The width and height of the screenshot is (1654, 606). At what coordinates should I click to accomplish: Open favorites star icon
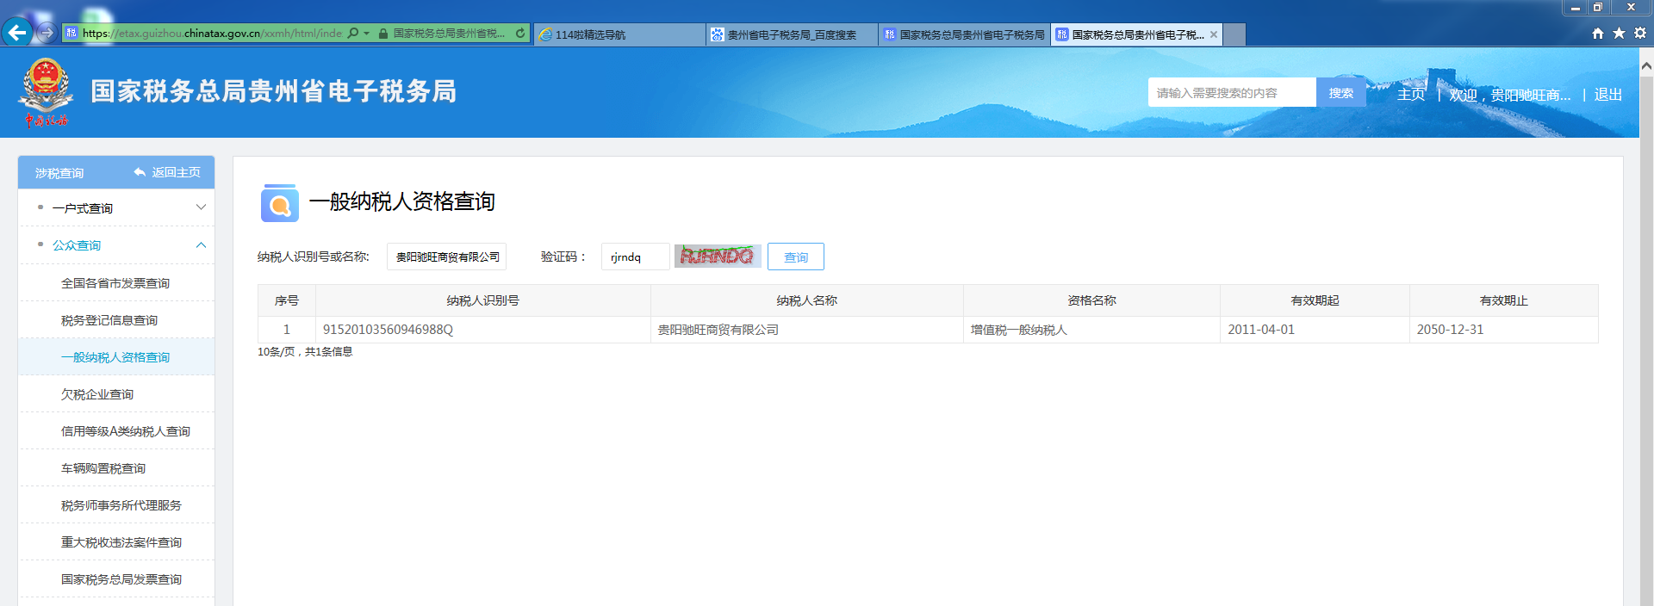[x=1619, y=34]
